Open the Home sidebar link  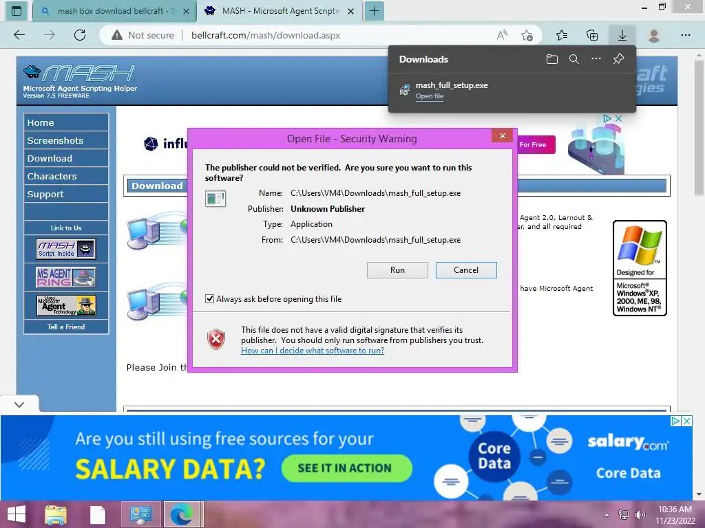pos(66,122)
